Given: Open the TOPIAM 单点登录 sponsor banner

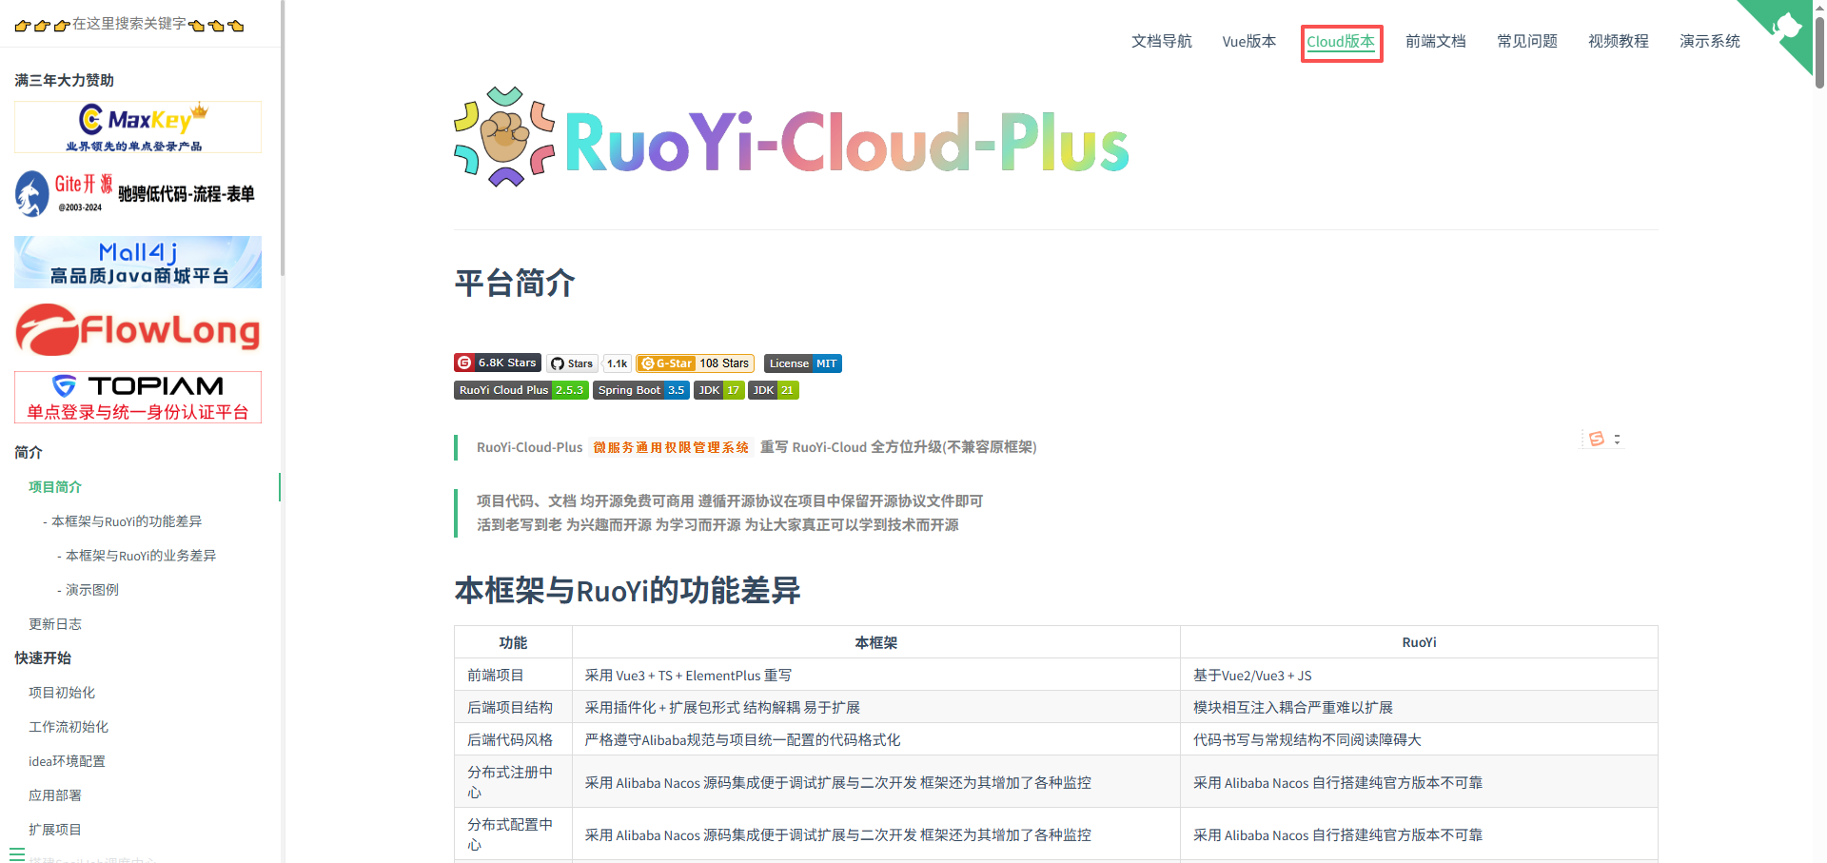Looking at the screenshot, I should click(138, 397).
